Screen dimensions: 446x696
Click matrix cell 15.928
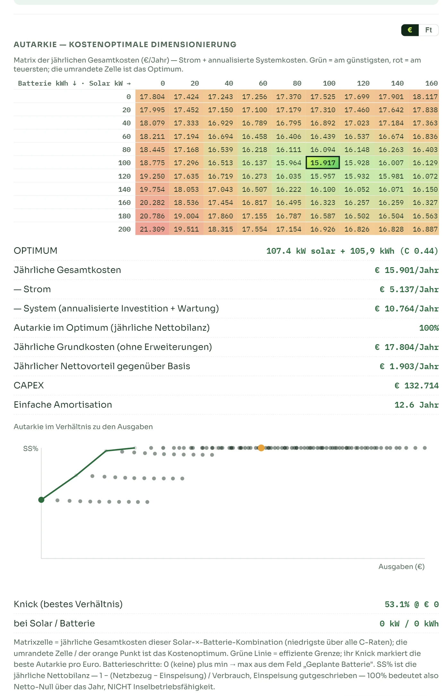[357, 163]
